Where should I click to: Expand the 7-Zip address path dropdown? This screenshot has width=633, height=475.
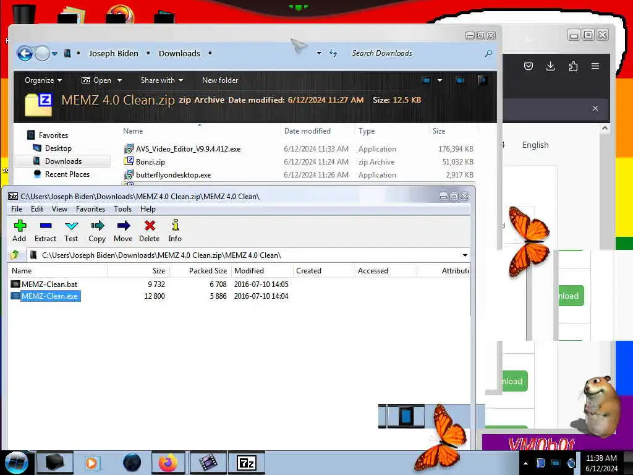pyautogui.click(x=465, y=255)
